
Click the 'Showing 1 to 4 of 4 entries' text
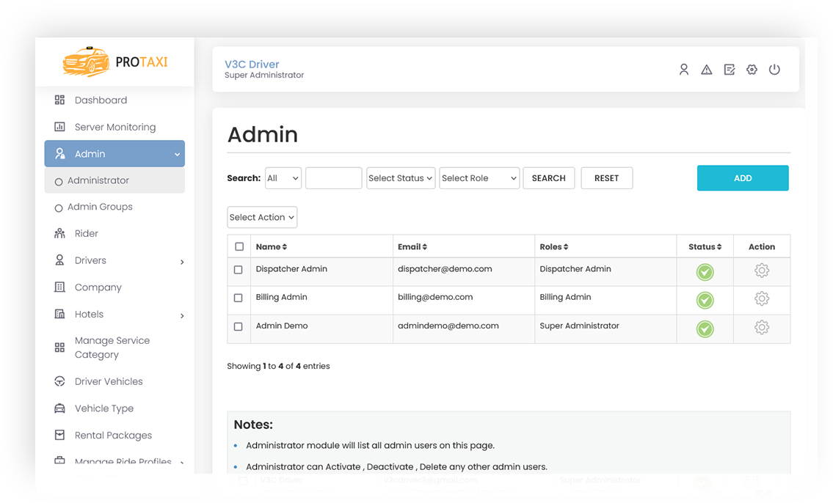pyautogui.click(x=278, y=366)
